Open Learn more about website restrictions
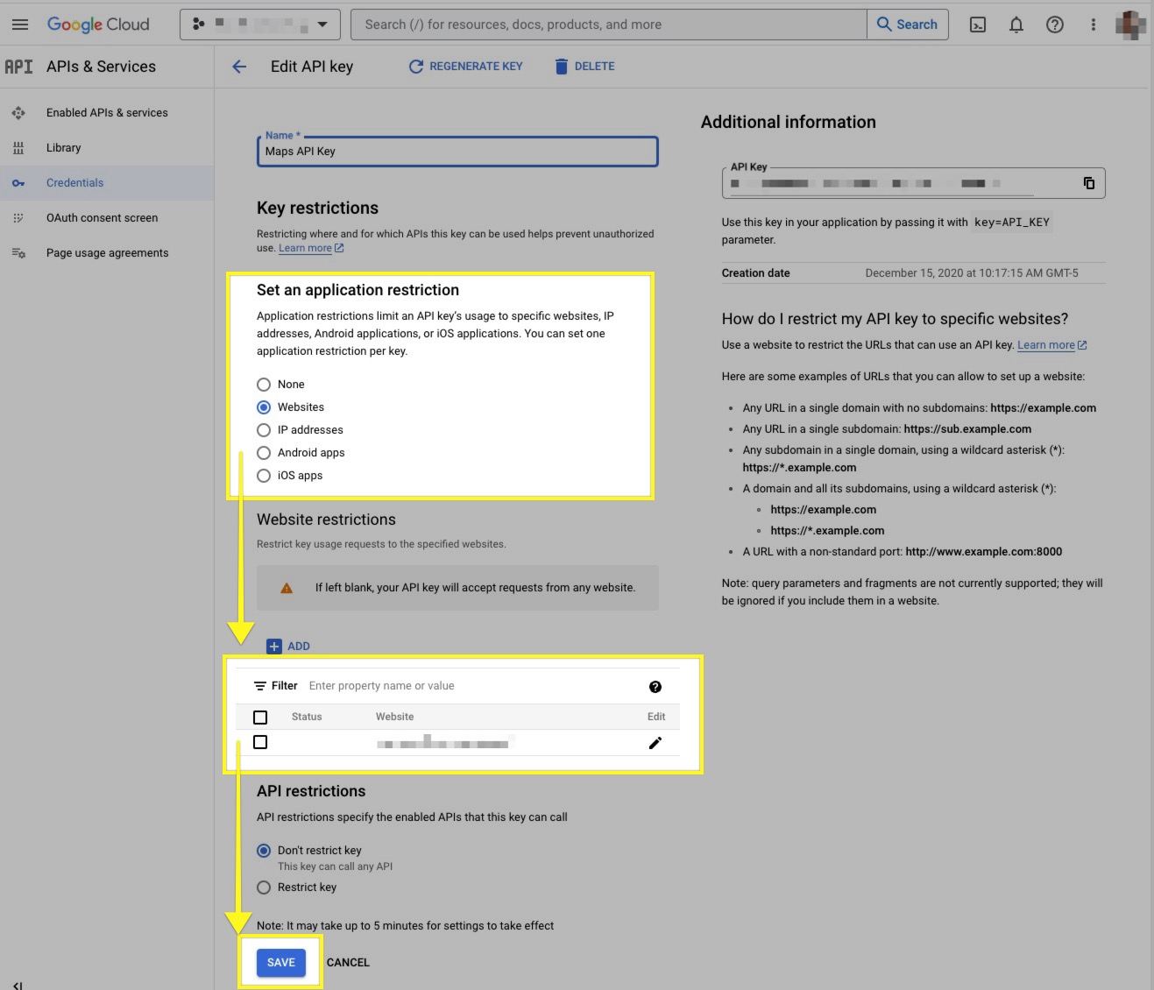This screenshot has width=1154, height=990. click(x=1051, y=345)
